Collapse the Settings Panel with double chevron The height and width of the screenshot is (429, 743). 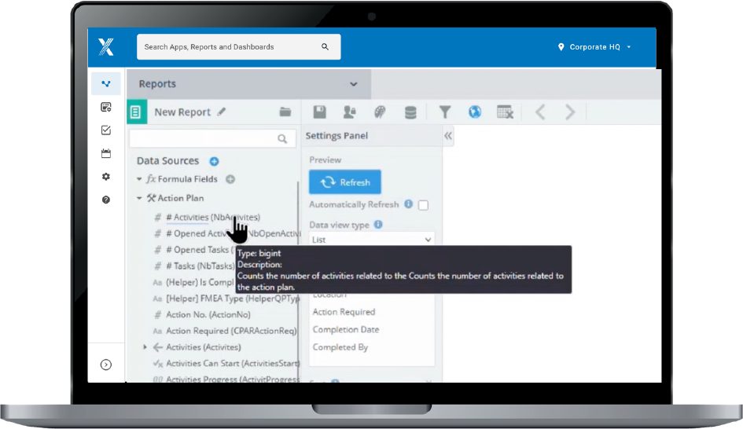(x=448, y=136)
